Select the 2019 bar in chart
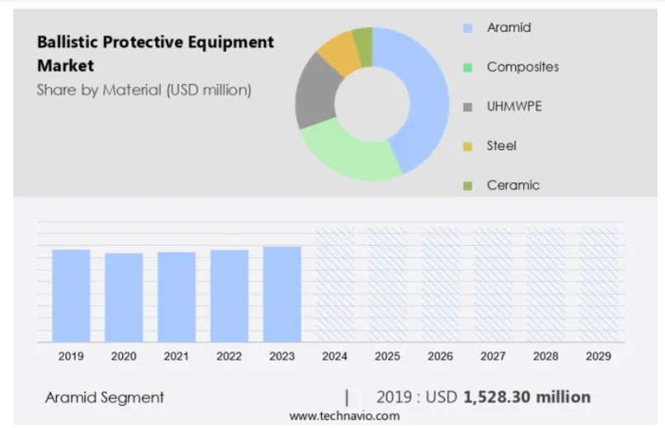Viewport: 665px width, 428px height. click(71, 295)
